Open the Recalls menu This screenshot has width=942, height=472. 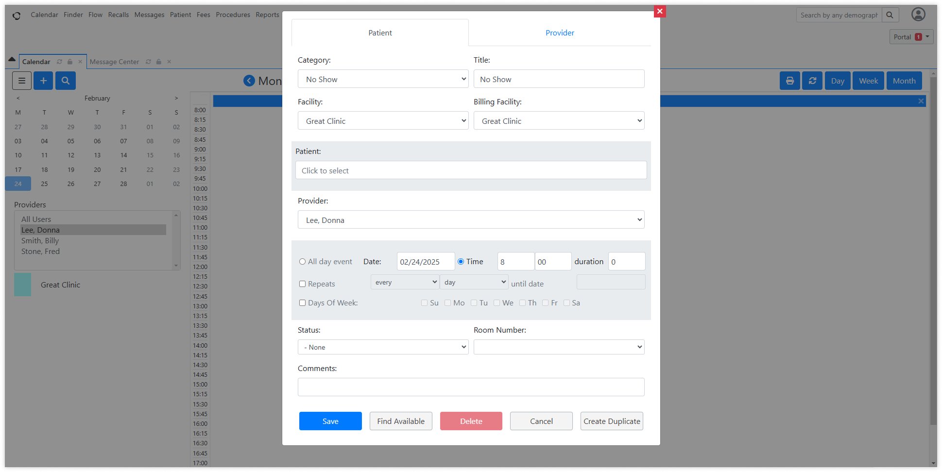click(x=119, y=15)
